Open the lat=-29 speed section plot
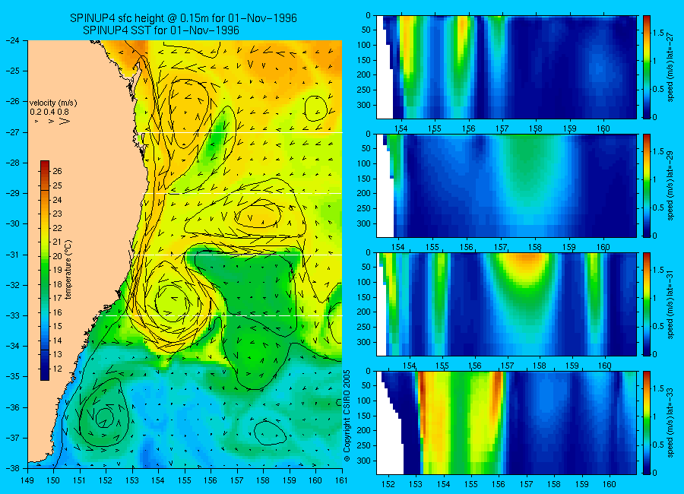This screenshot has height=494, width=684. pos(506,186)
